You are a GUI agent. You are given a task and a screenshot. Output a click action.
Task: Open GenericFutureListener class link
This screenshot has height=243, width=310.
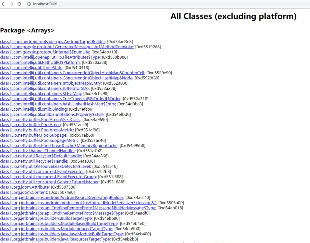coord(50,182)
